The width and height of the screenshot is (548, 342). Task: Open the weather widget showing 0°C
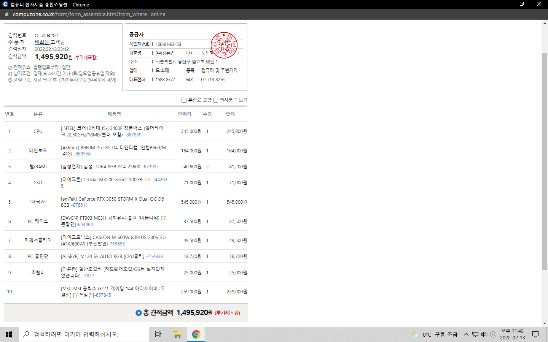[434, 334]
